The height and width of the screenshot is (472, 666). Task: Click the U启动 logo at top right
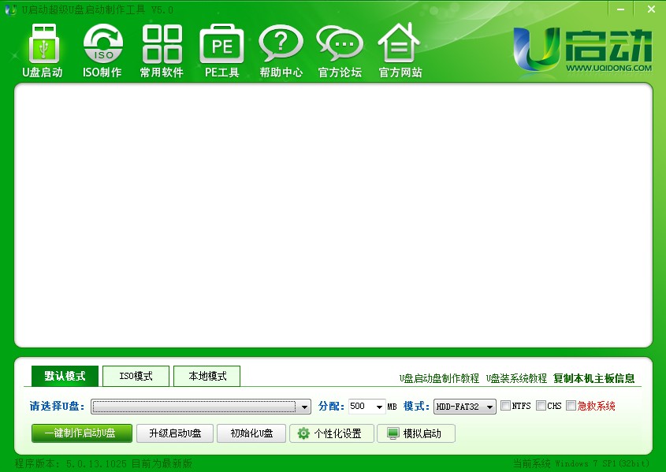tap(582, 50)
